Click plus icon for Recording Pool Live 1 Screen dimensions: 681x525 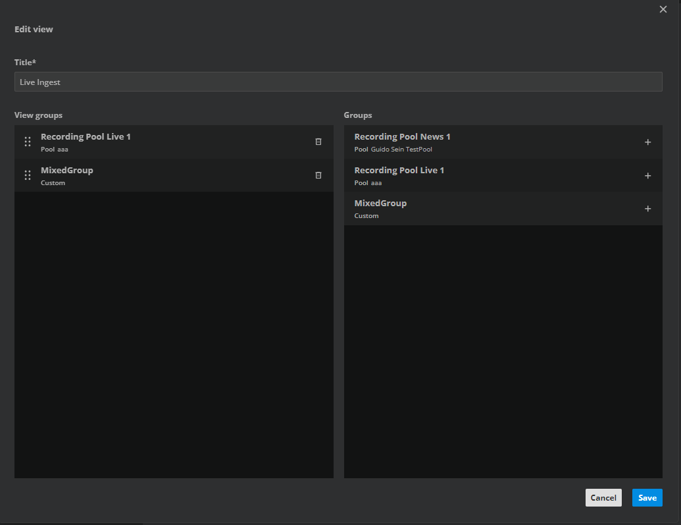647,176
